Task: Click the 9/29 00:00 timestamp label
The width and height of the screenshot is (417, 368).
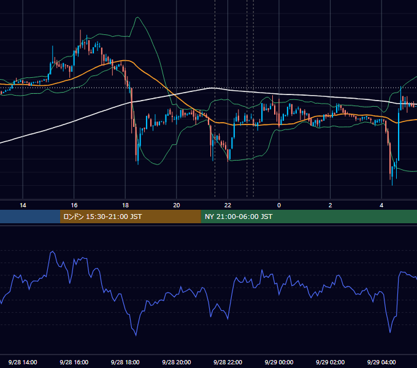Action: click(x=279, y=362)
